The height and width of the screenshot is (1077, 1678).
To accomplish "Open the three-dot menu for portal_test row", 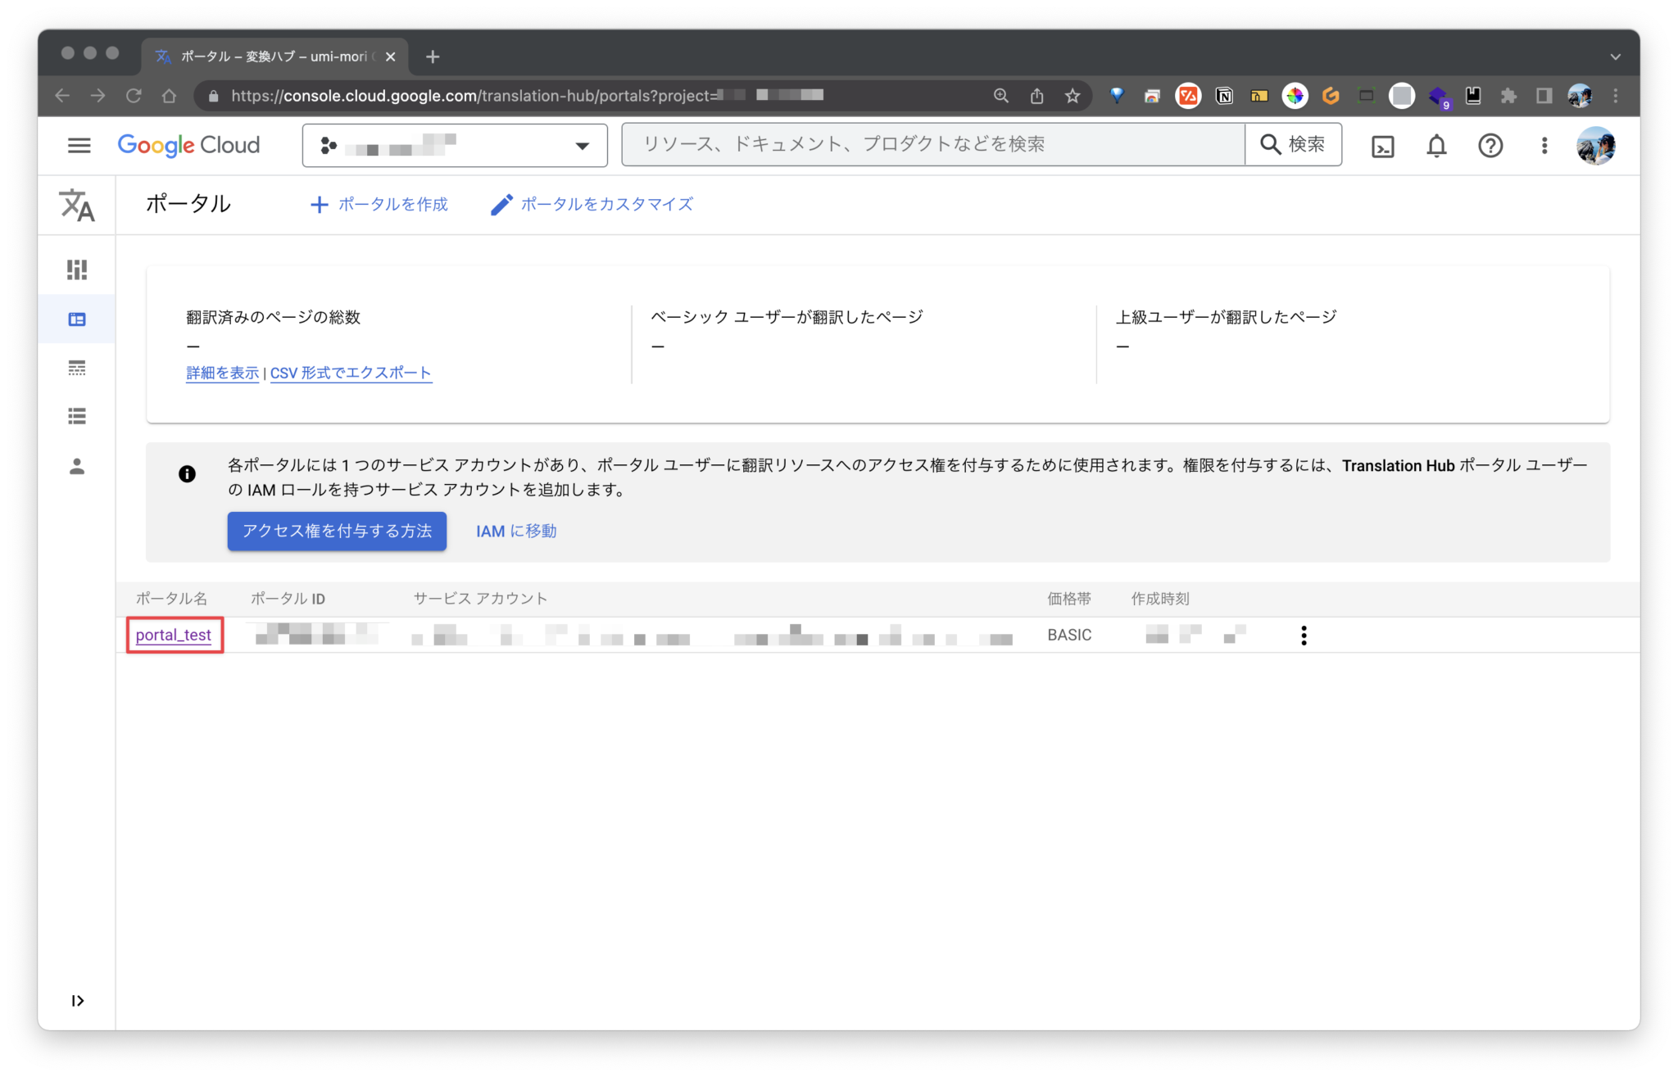I will 1303,635.
